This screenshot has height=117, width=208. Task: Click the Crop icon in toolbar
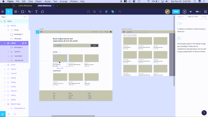(x=120, y=12)
